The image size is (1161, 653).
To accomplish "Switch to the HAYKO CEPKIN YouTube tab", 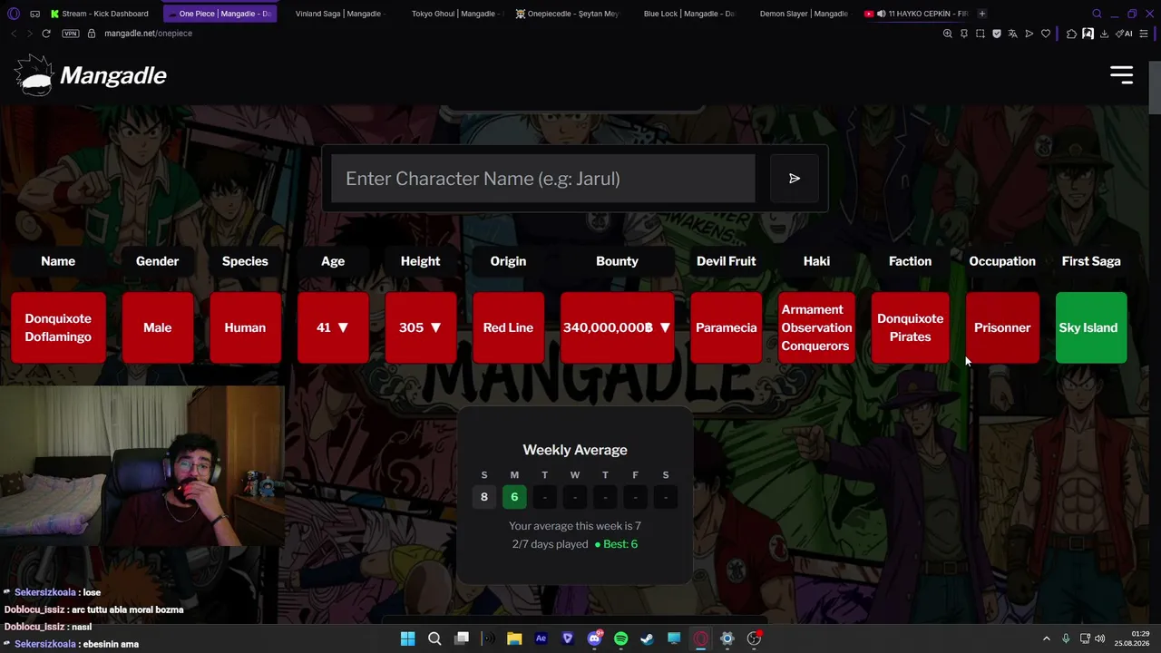I will point(916,14).
